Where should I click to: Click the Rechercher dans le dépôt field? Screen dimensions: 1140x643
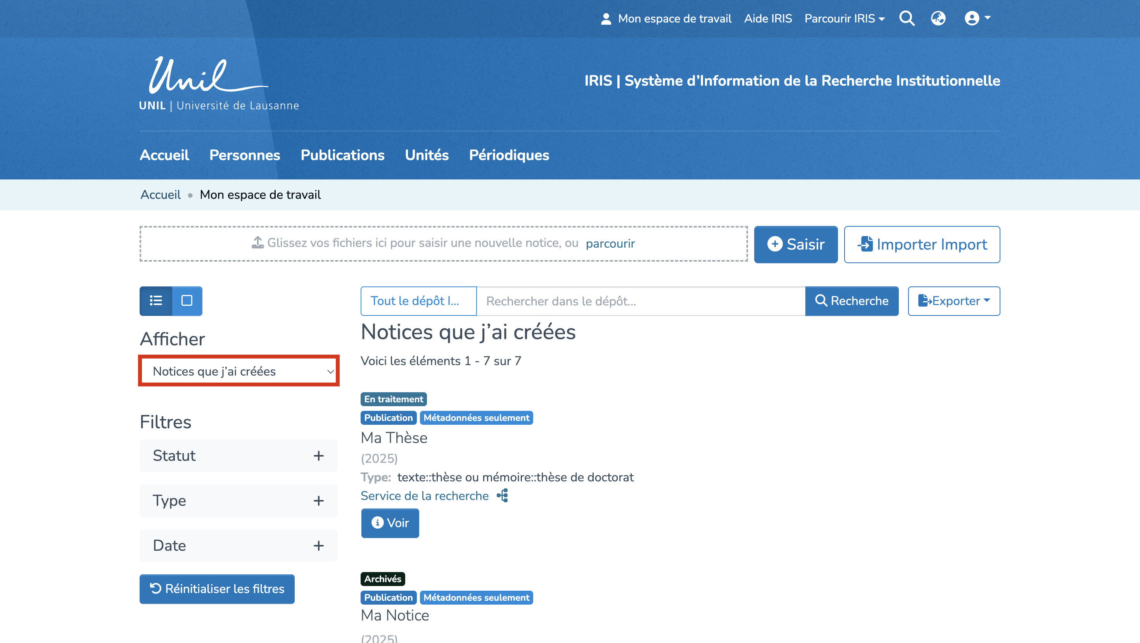640,301
